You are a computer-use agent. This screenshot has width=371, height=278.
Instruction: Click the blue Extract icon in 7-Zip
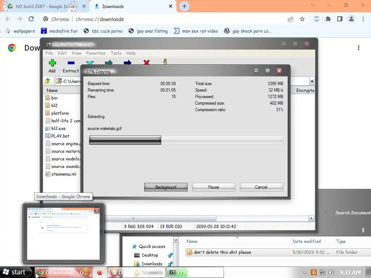(x=71, y=63)
